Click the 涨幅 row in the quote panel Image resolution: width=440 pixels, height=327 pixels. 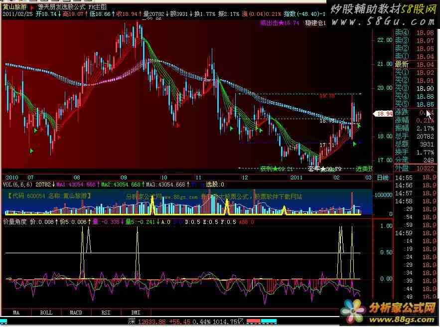(415, 121)
